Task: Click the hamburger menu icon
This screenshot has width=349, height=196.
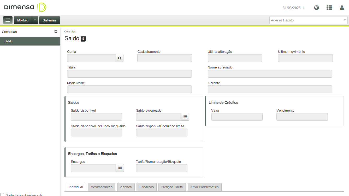Action: [x=8, y=20]
